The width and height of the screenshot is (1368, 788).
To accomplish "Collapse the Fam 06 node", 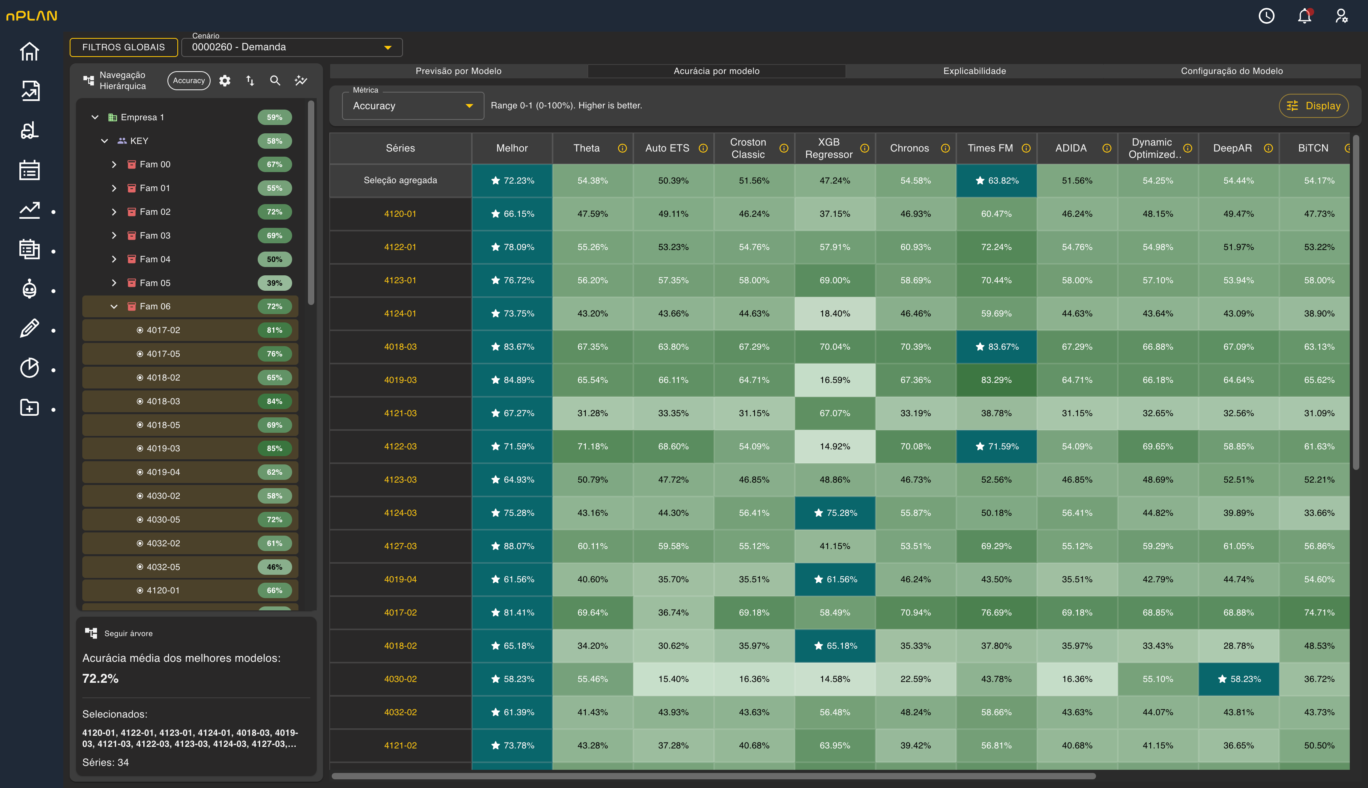I will [114, 306].
